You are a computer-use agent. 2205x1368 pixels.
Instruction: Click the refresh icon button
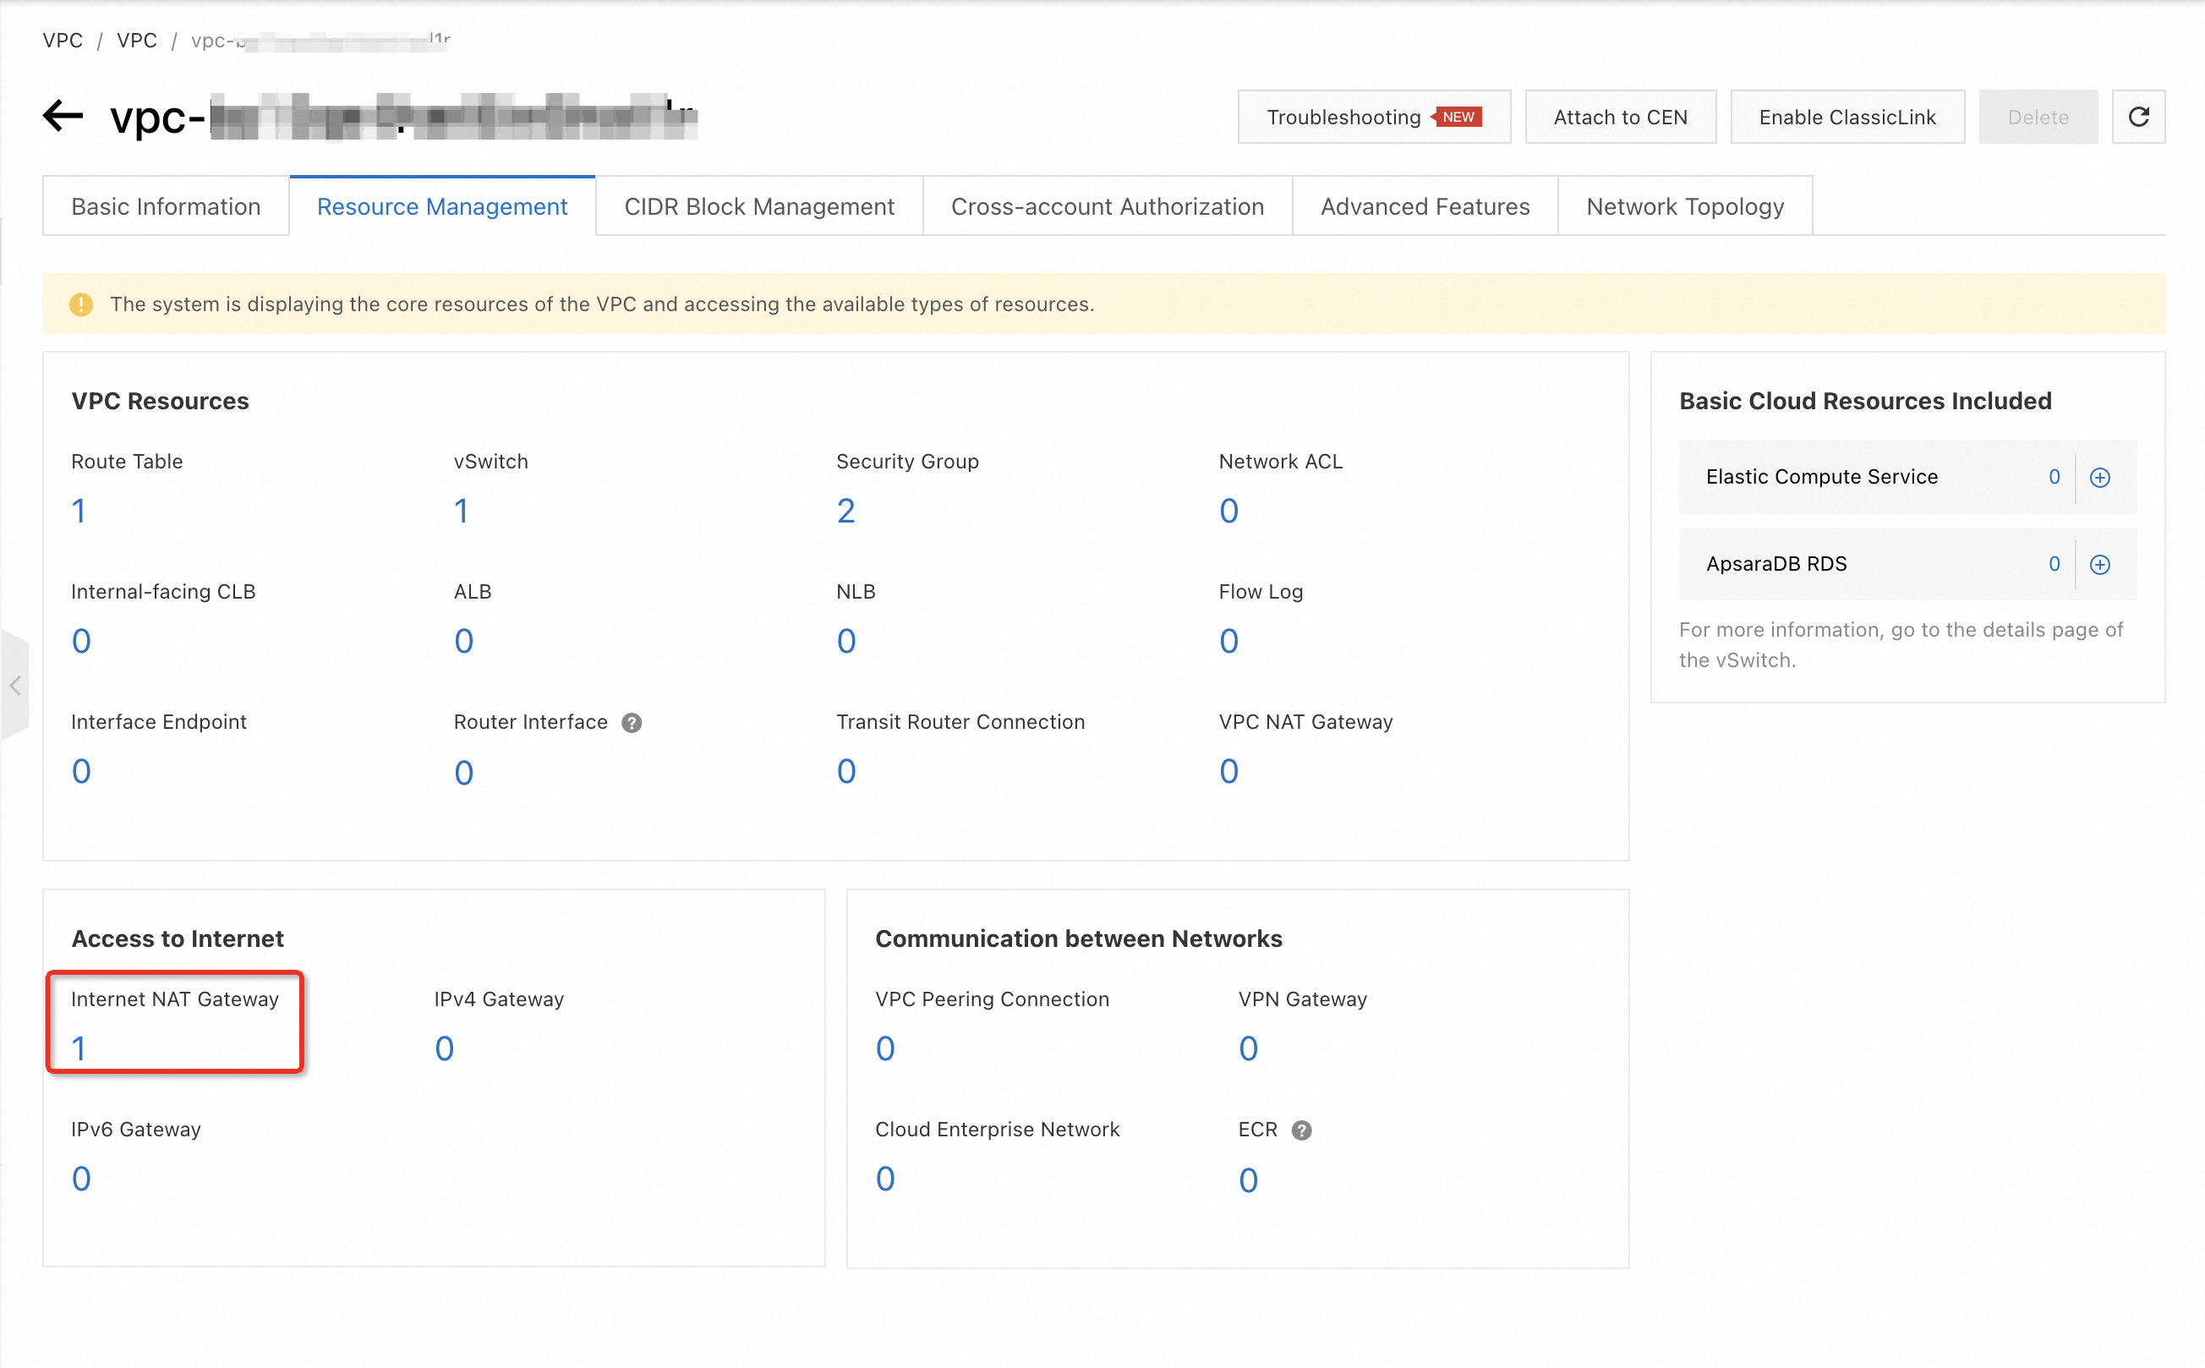2138,117
